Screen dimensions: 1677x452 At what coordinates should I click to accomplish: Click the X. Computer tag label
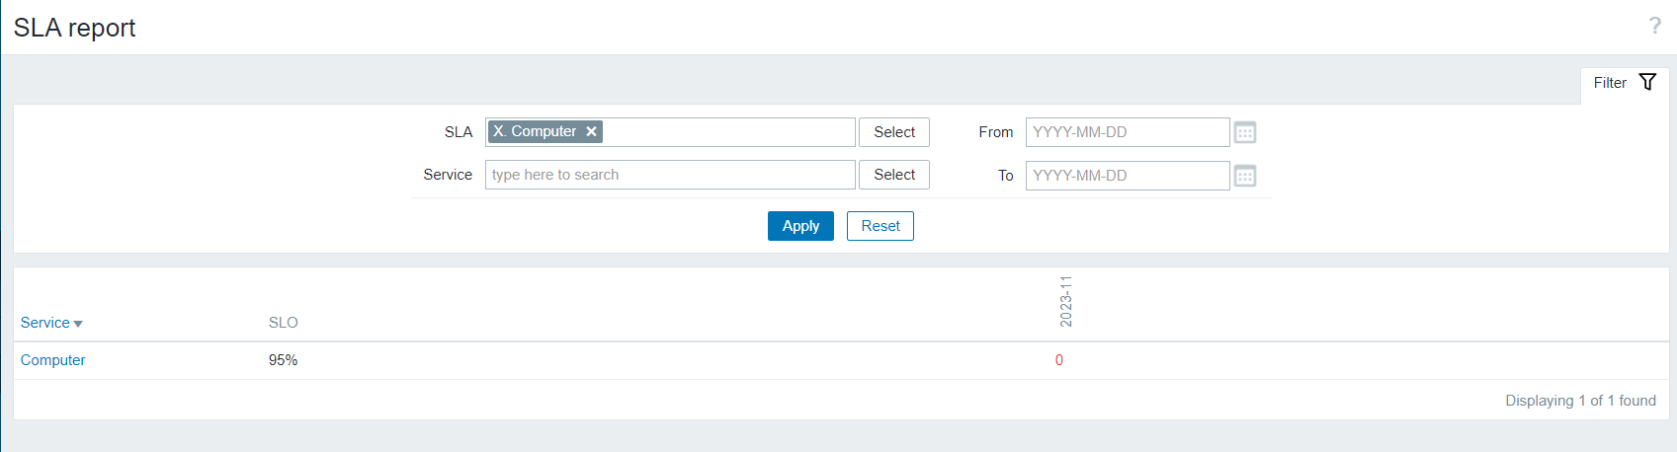535,131
